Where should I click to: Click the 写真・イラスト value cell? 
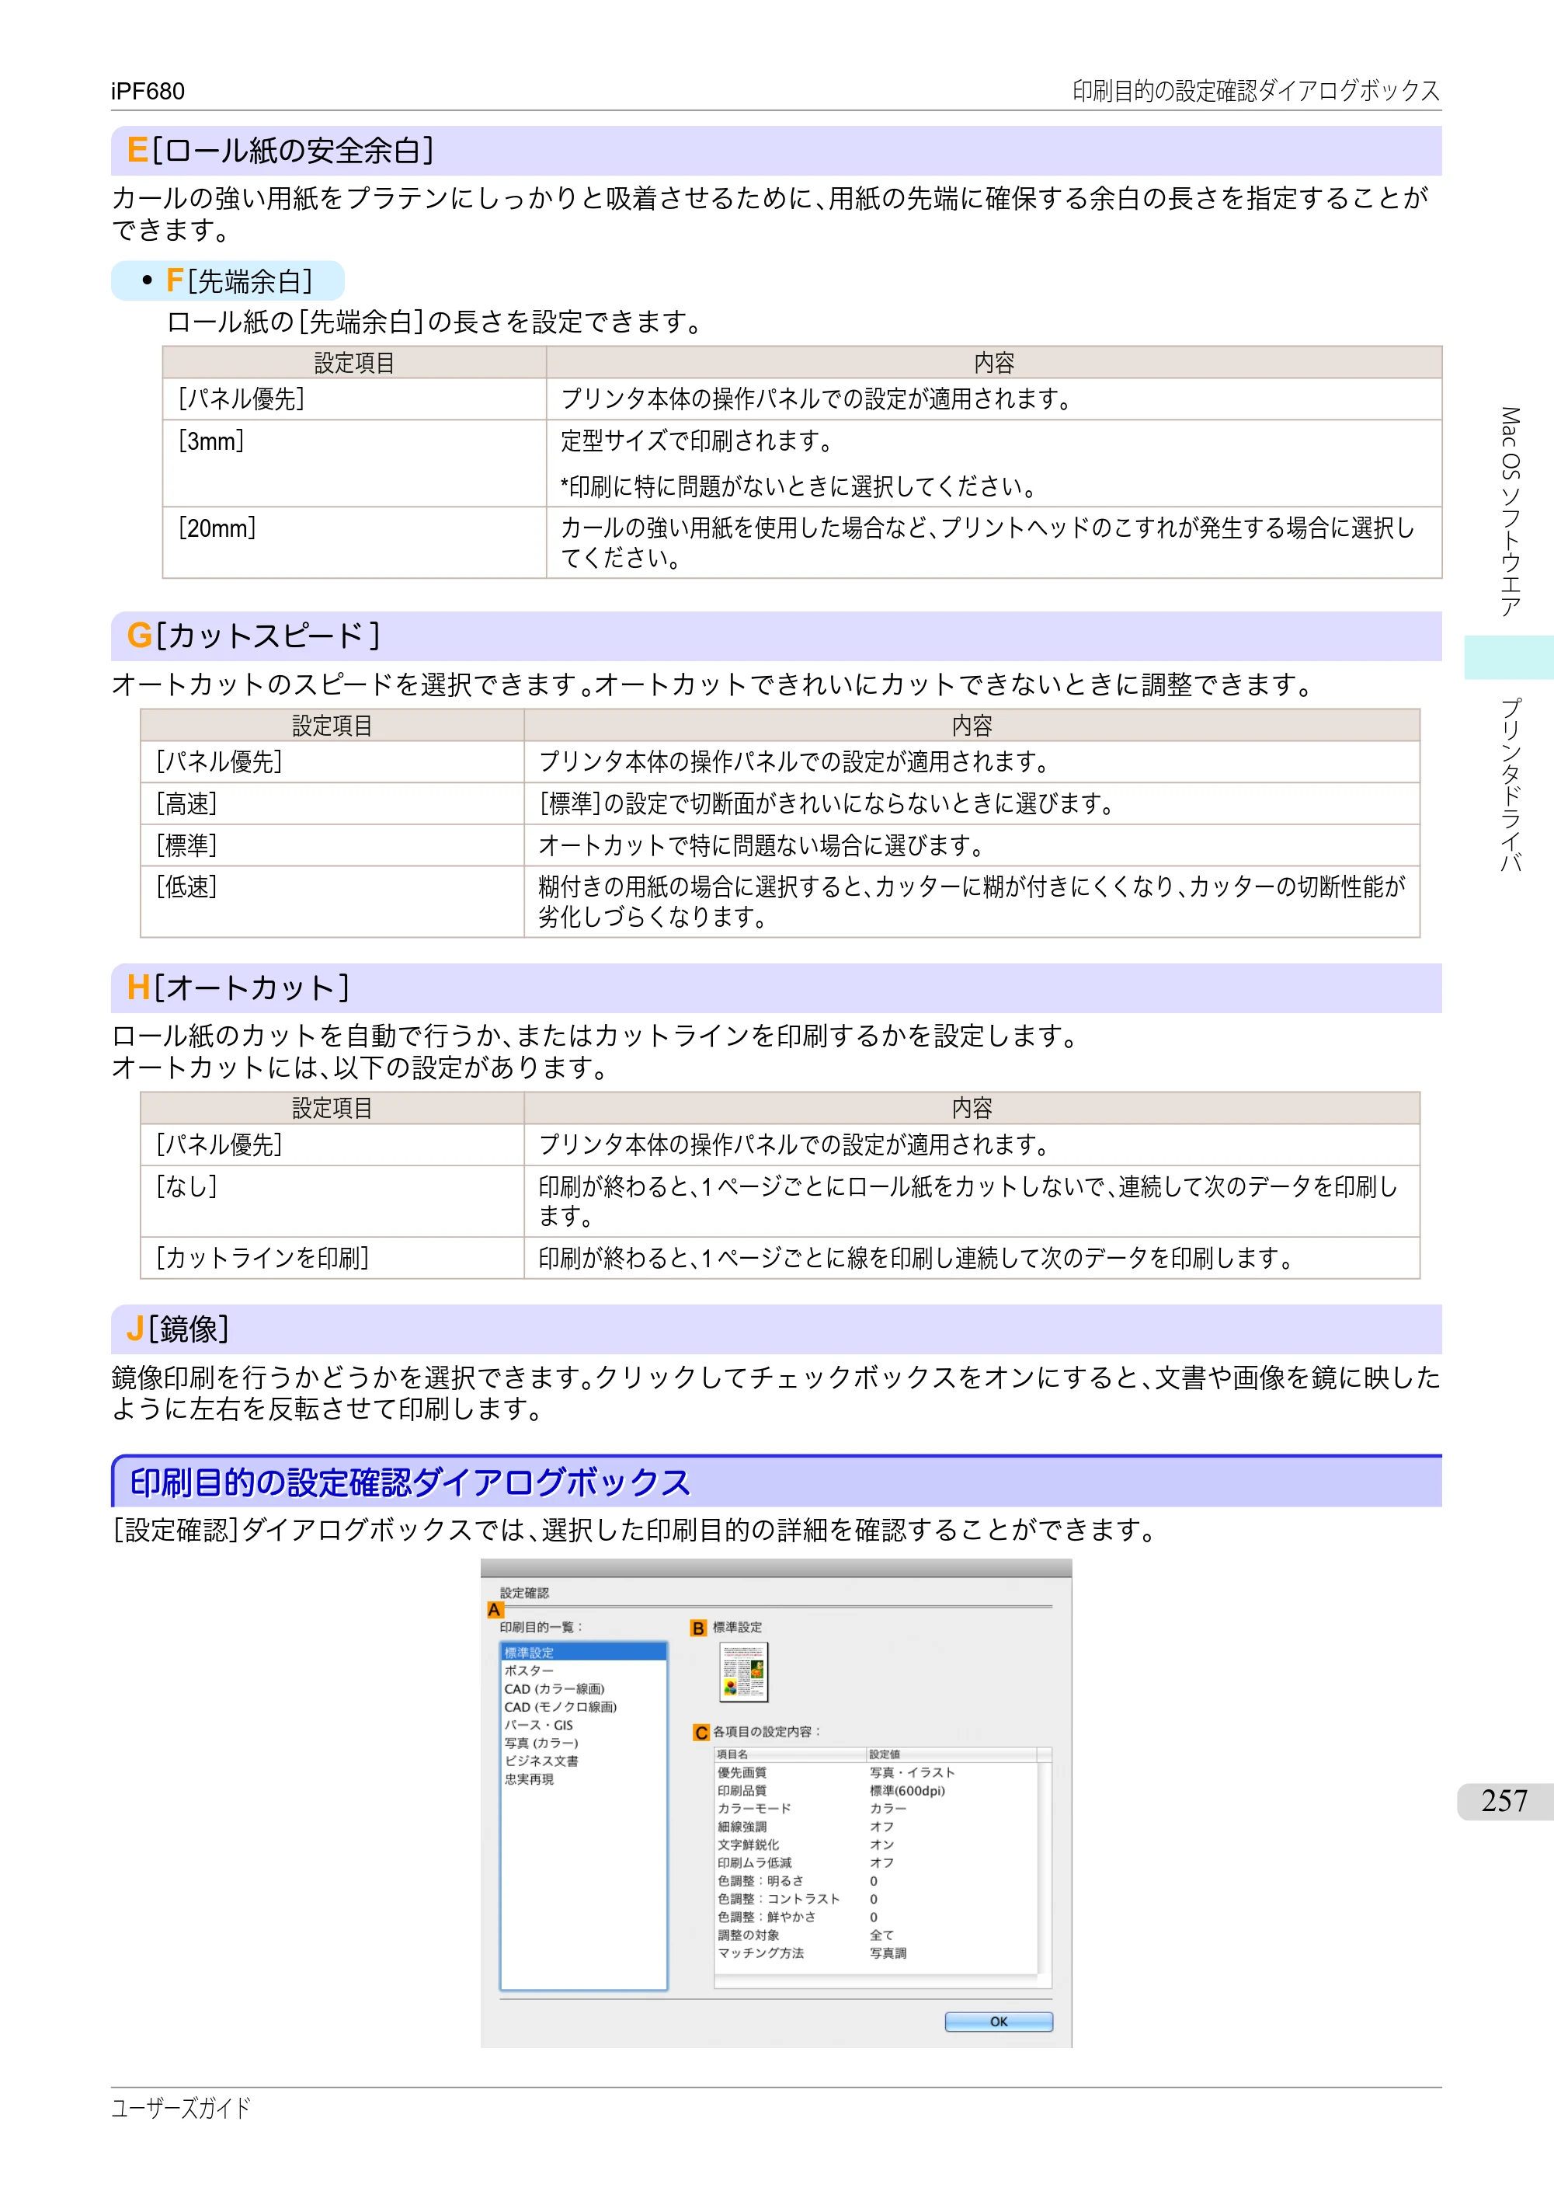912,1772
